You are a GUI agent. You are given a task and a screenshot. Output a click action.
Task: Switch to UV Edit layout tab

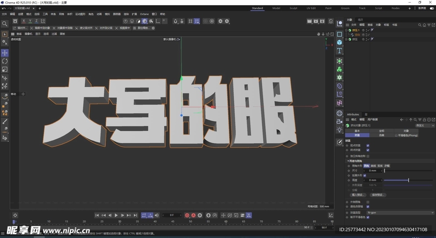click(311, 8)
